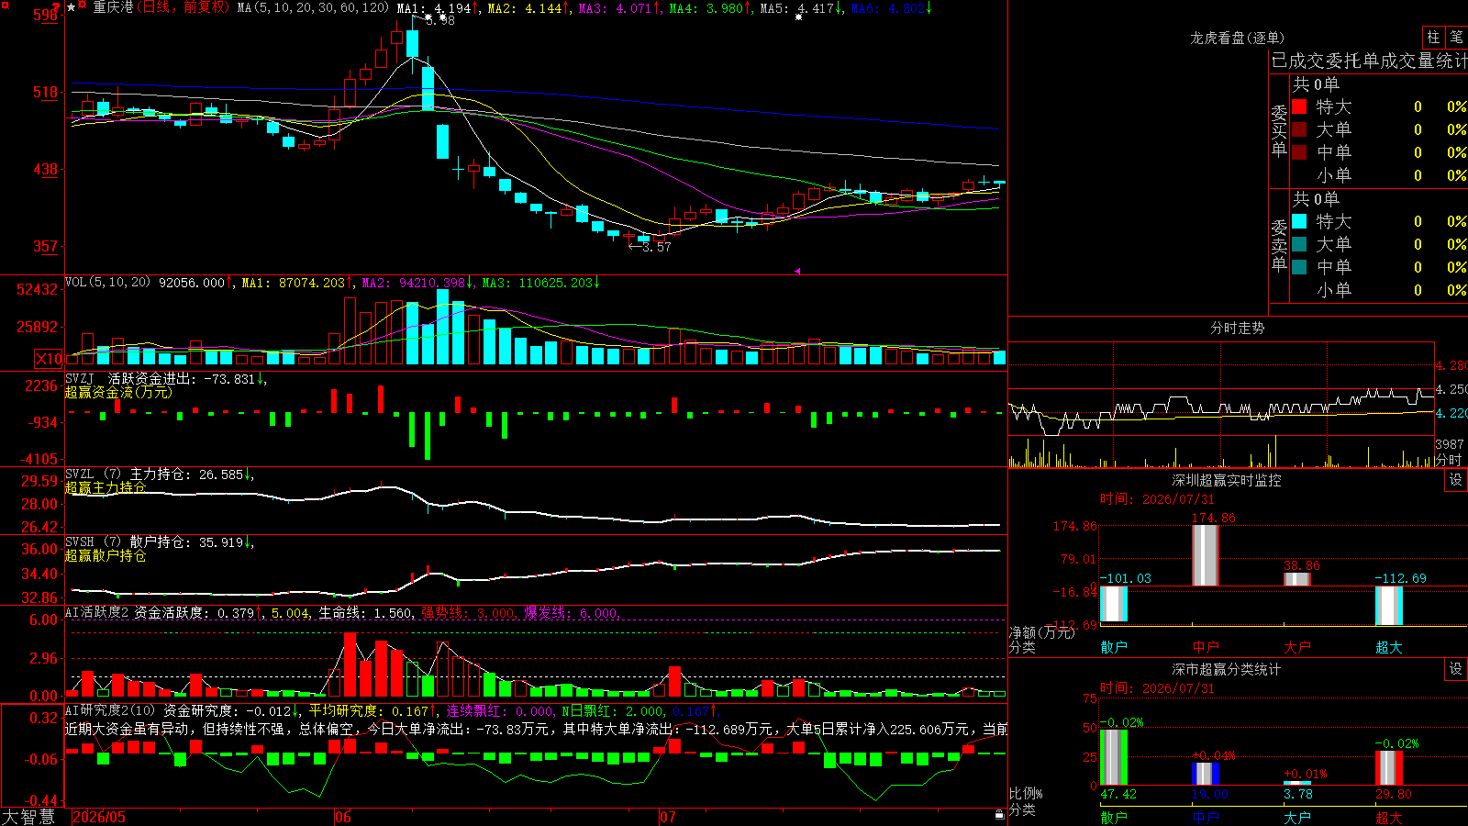Click the yellow 超赢资金流(万元) label
Viewport: 1468px width, 826px height.
pos(118,392)
